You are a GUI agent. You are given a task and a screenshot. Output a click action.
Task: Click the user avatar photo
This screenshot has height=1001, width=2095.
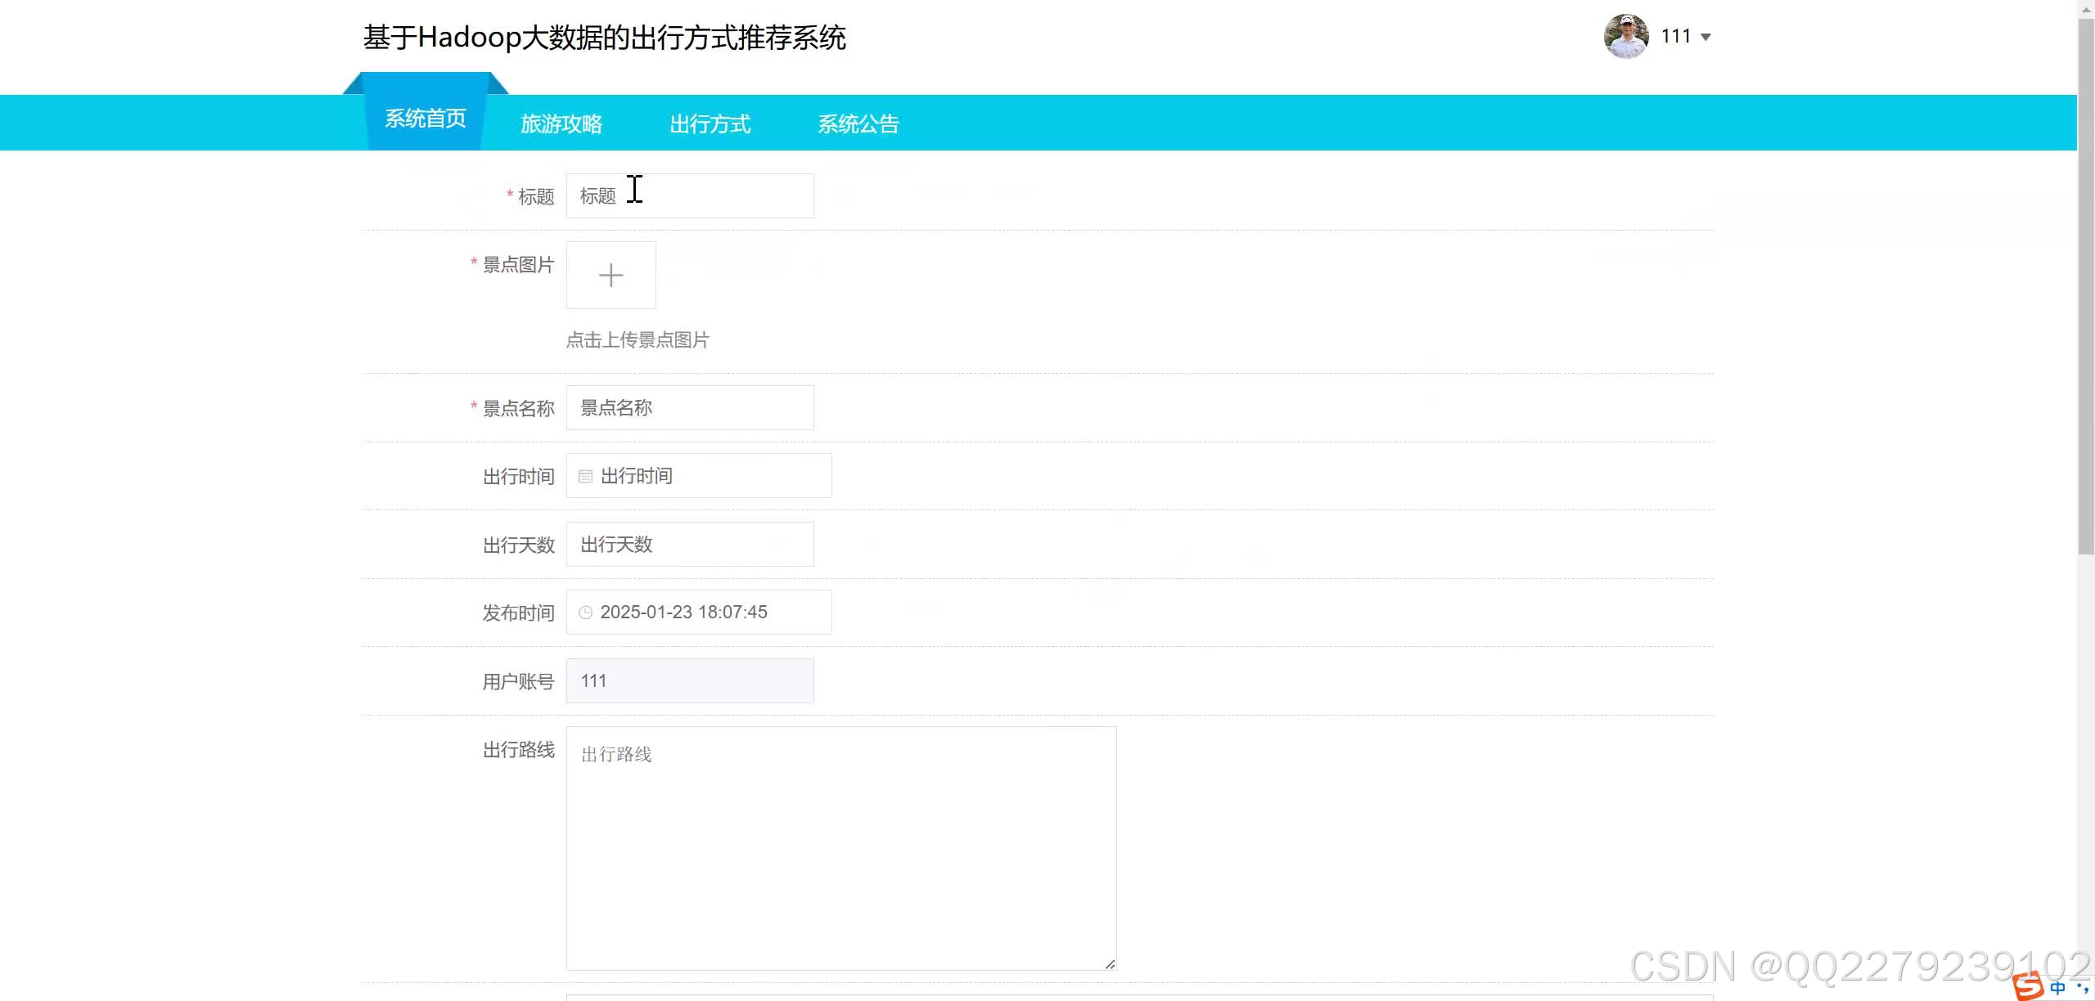(1625, 37)
